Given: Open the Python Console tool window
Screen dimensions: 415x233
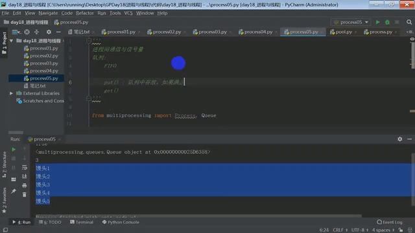Looking at the screenshot, I should point(121,222).
